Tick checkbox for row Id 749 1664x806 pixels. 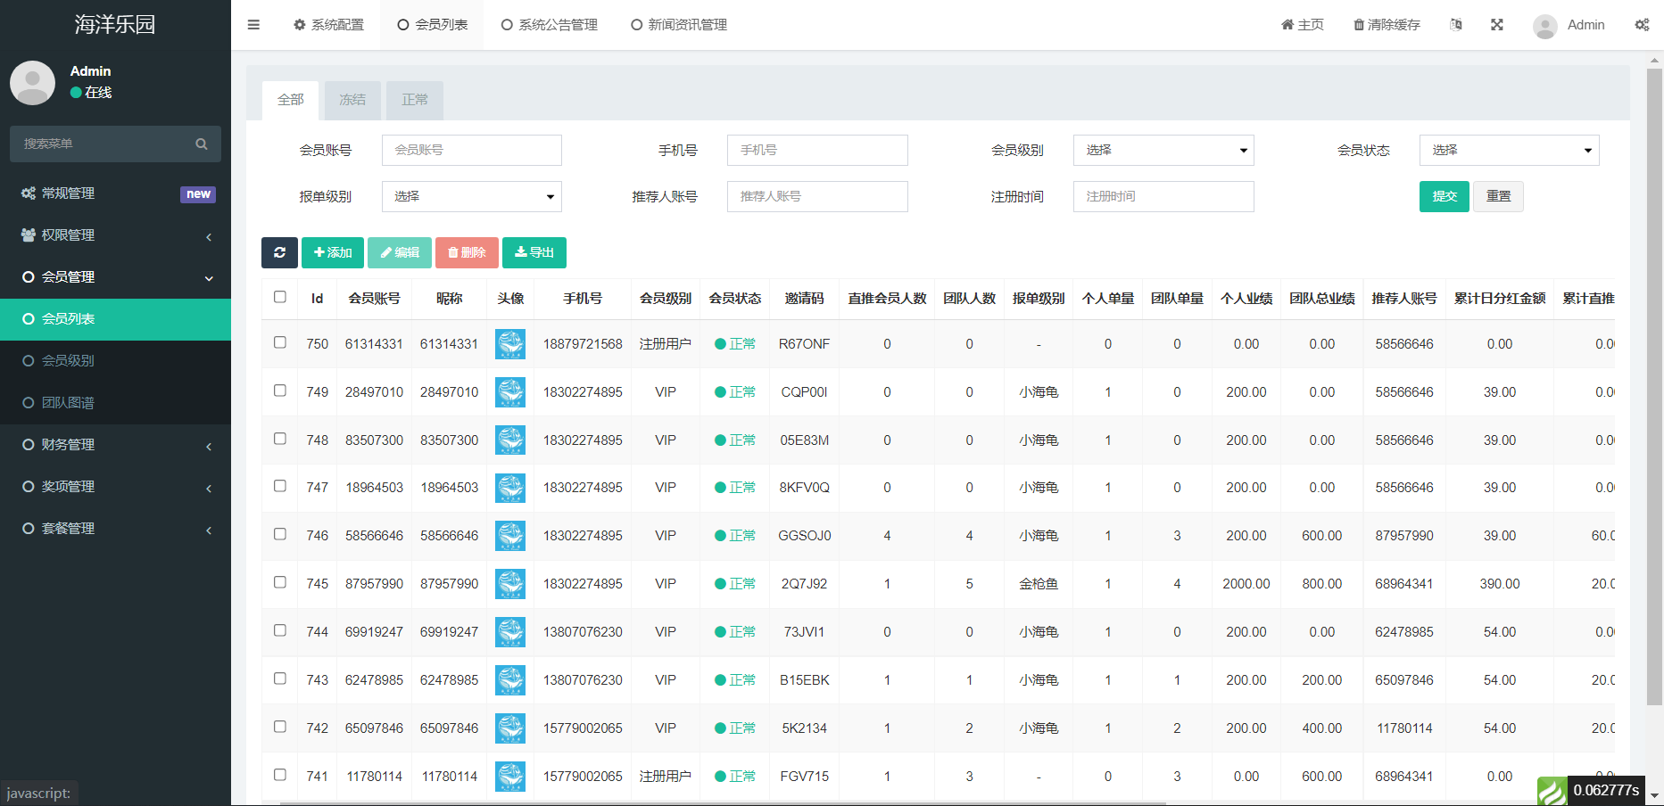click(x=280, y=391)
